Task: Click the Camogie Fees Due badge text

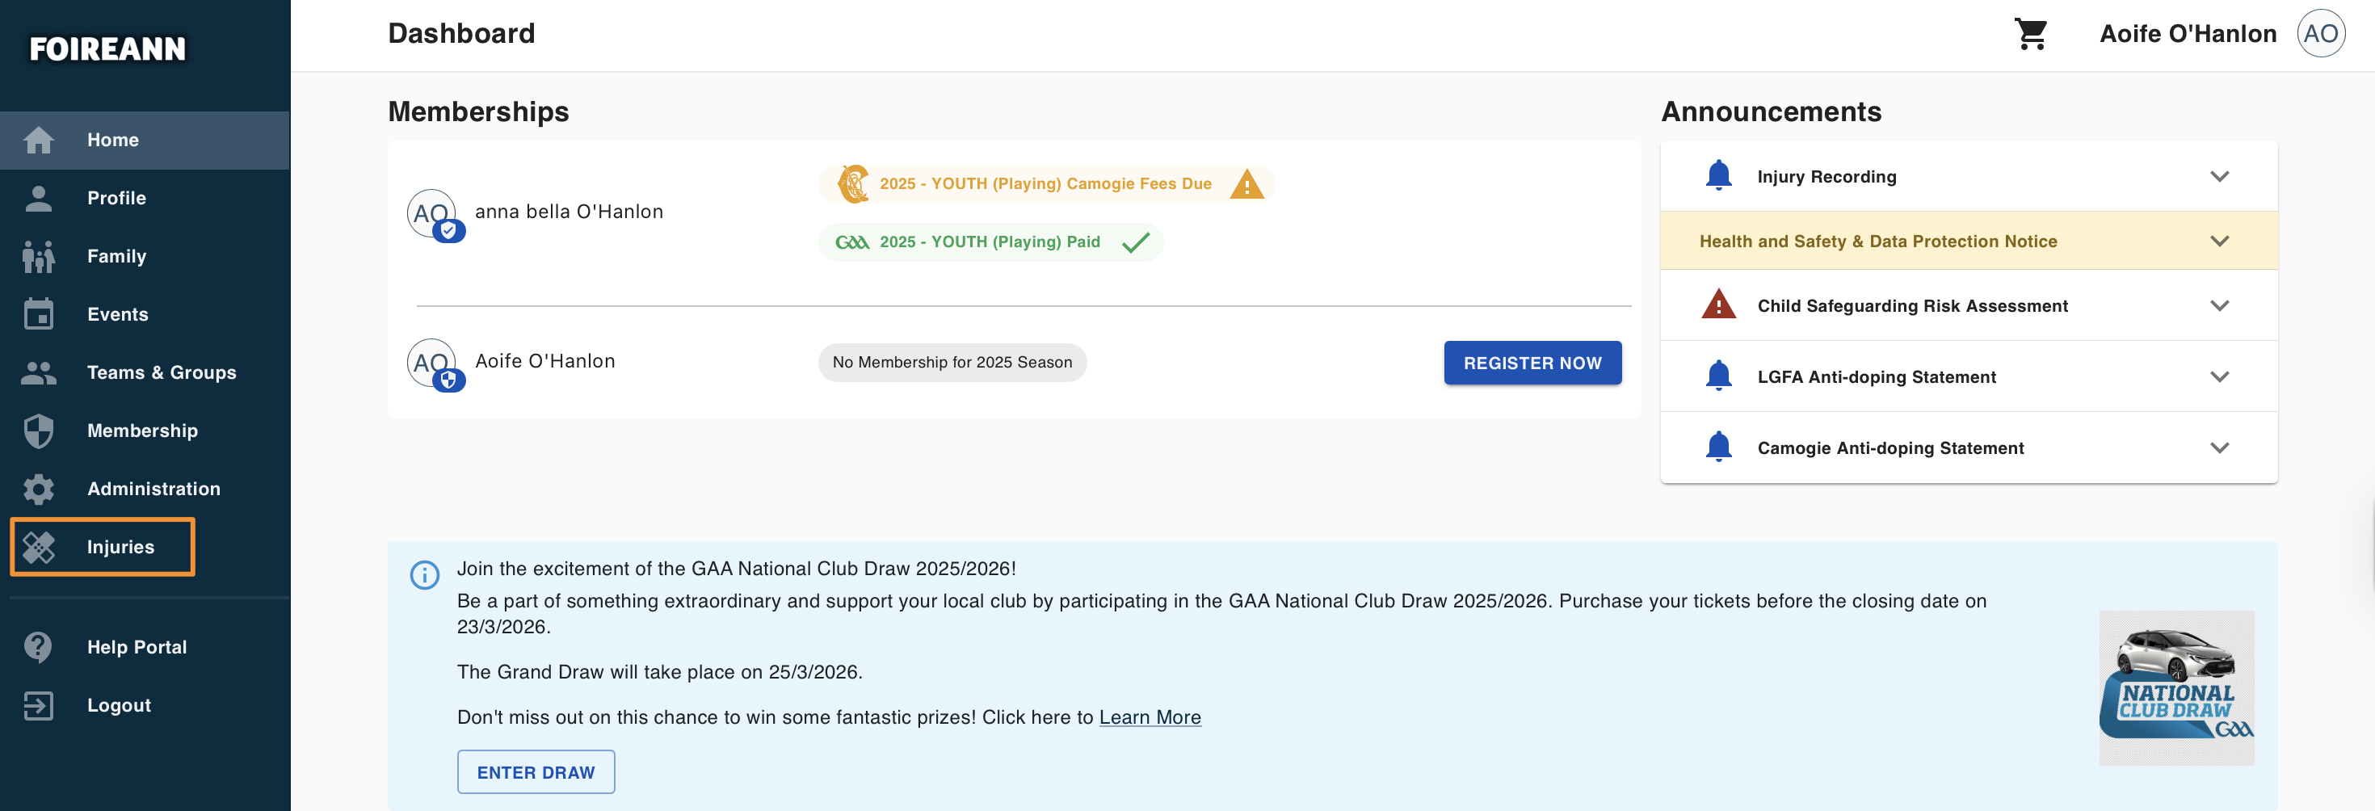Action: click(x=1045, y=184)
